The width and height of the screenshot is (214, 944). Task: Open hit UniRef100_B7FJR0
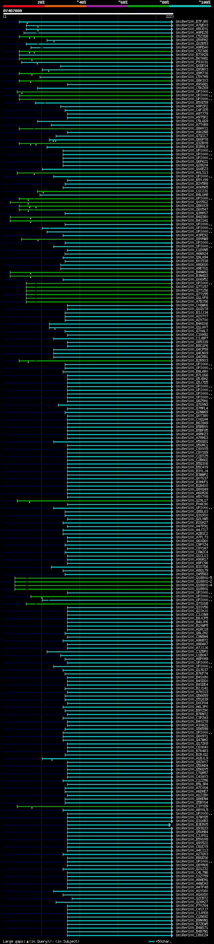coord(192,22)
